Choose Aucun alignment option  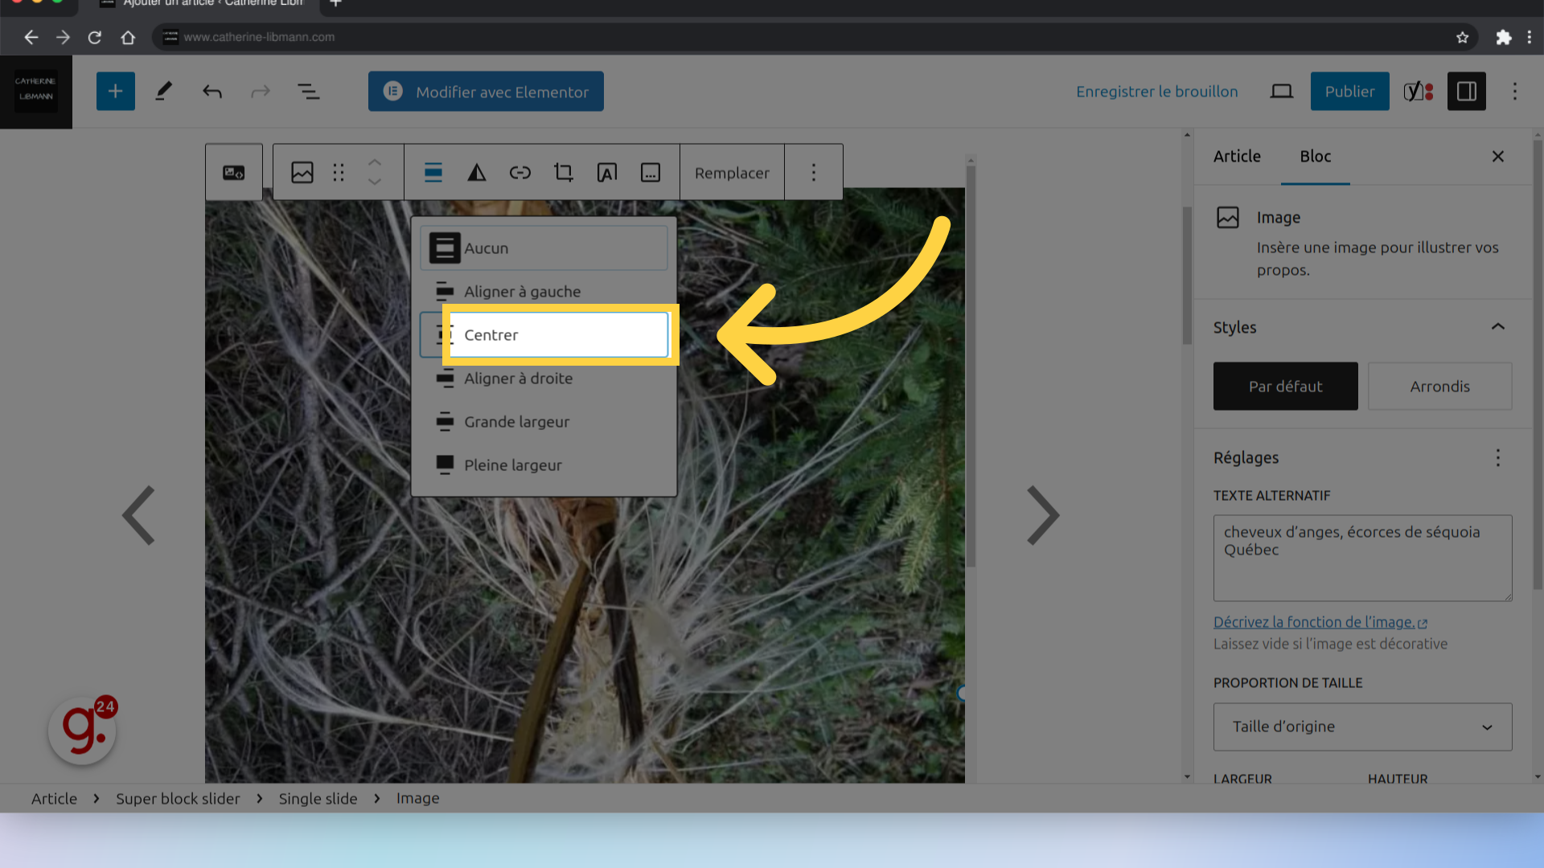[544, 248]
